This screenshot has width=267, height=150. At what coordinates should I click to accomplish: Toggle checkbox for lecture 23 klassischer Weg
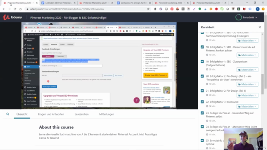click(202, 113)
